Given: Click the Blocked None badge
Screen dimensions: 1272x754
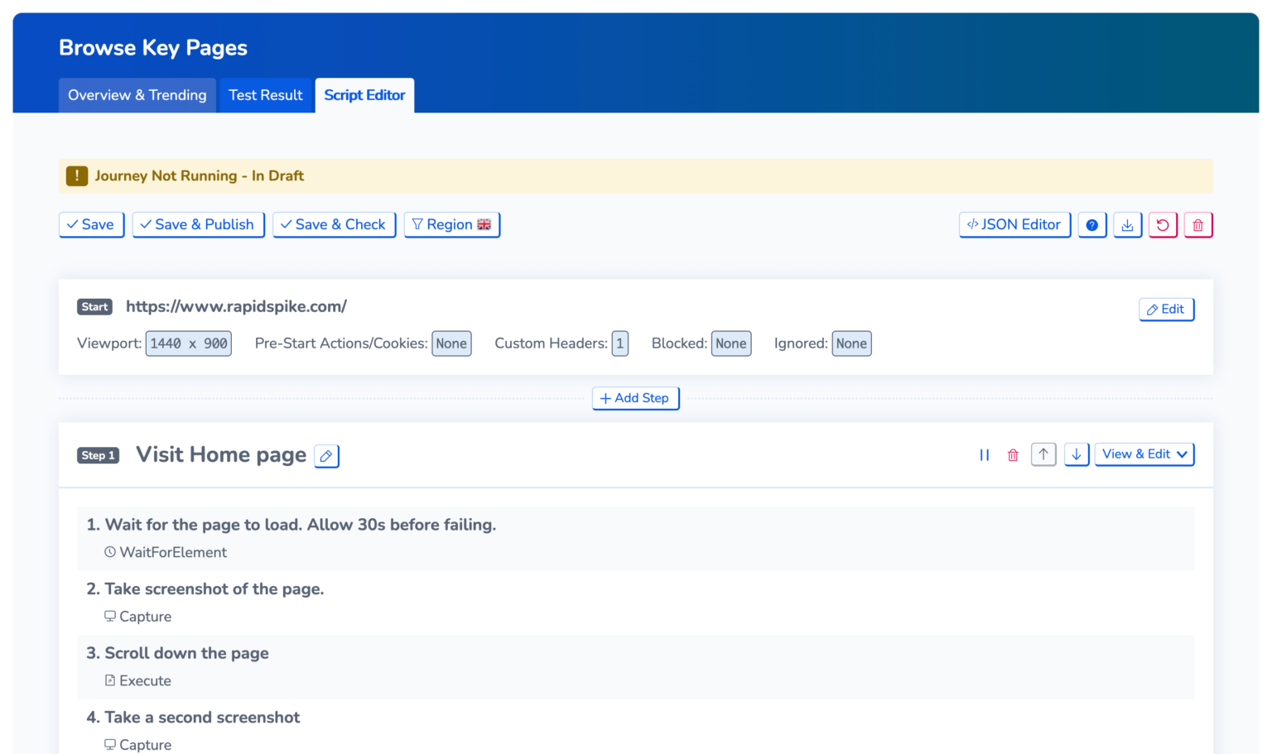Looking at the screenshot, I should [x=730, y=343].
